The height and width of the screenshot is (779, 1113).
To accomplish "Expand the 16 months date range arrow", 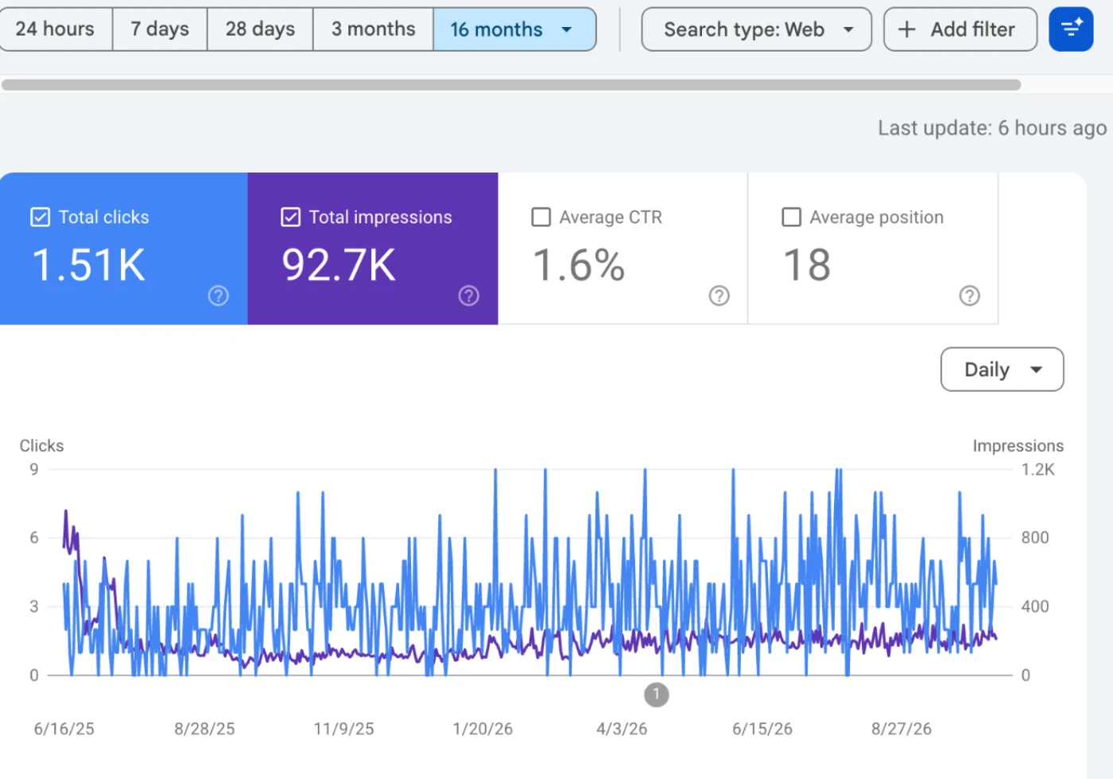I will pyautogui.click(x=567, y=29).
